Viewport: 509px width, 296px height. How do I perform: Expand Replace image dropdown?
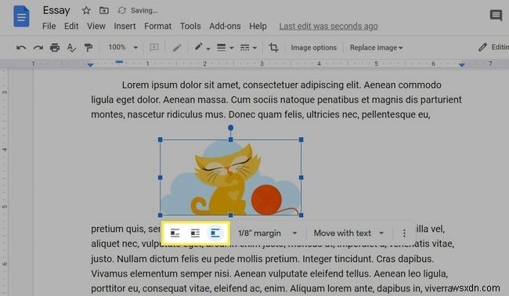[x=376, y=48]
